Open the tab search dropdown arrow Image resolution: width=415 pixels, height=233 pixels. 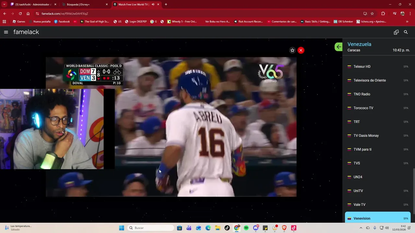click(x=4, y=5)
